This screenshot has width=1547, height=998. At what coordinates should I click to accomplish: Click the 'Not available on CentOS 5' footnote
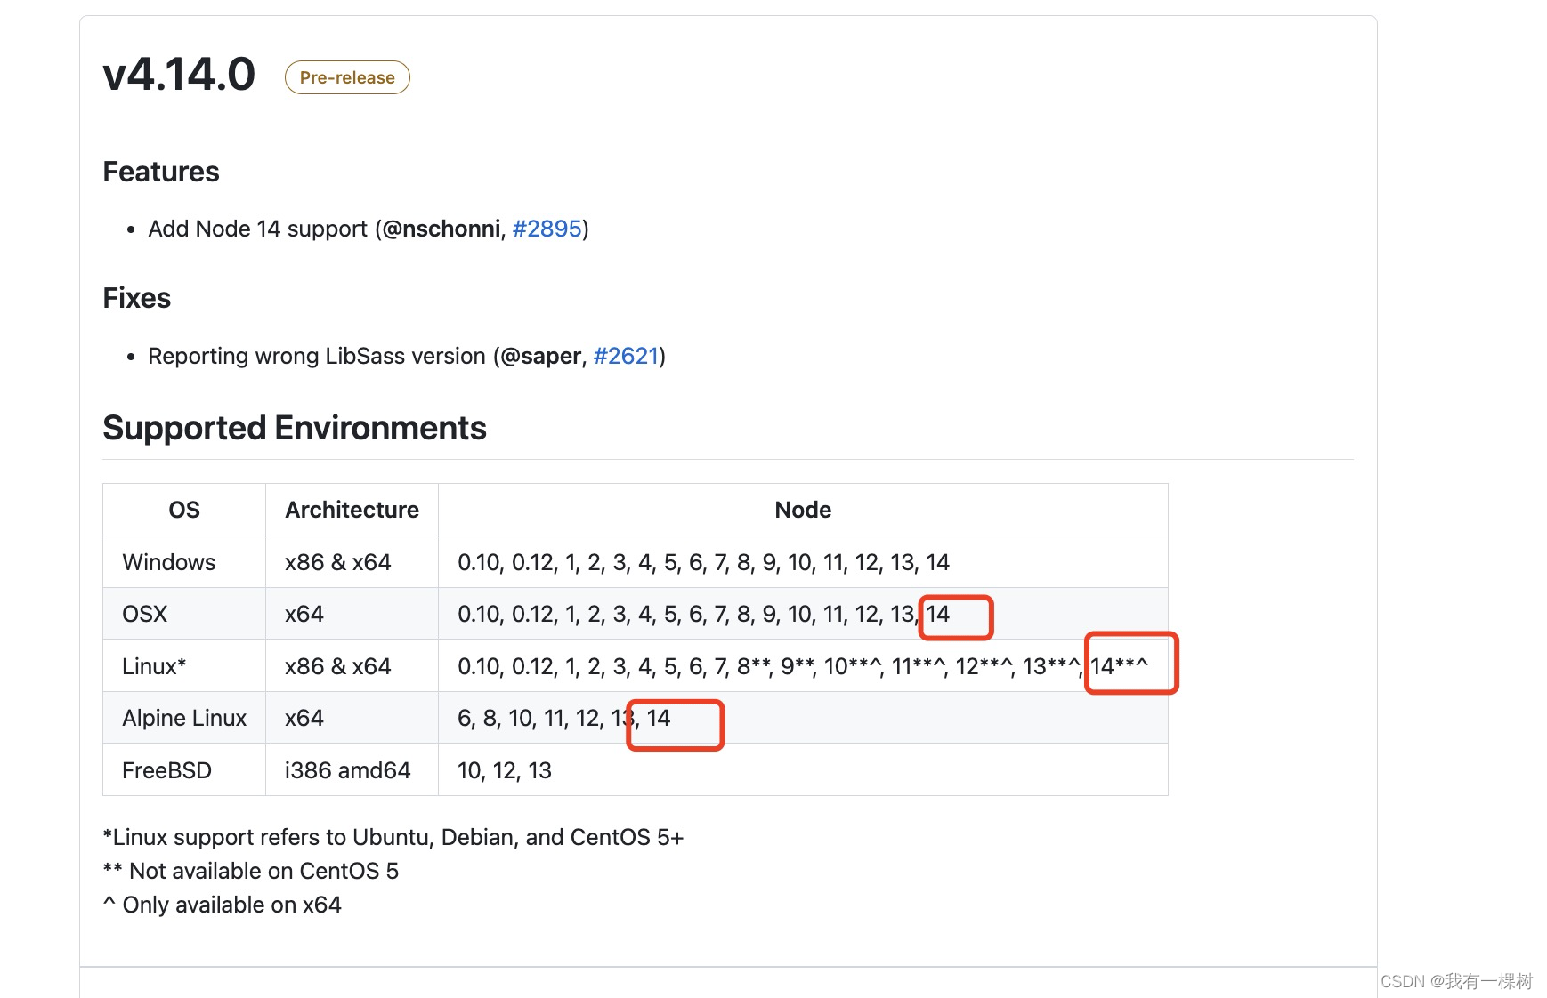pos(251,871)
